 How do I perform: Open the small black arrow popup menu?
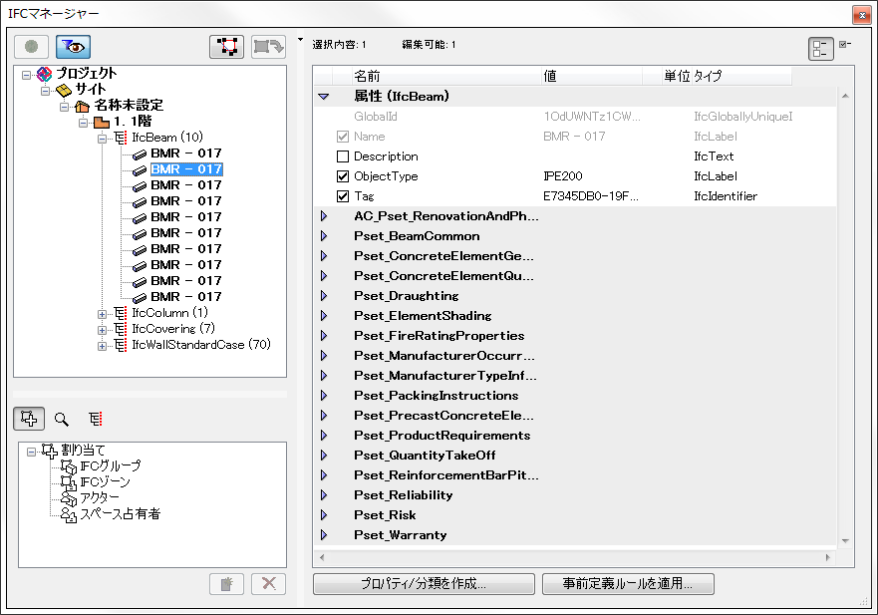coord(301,40)
